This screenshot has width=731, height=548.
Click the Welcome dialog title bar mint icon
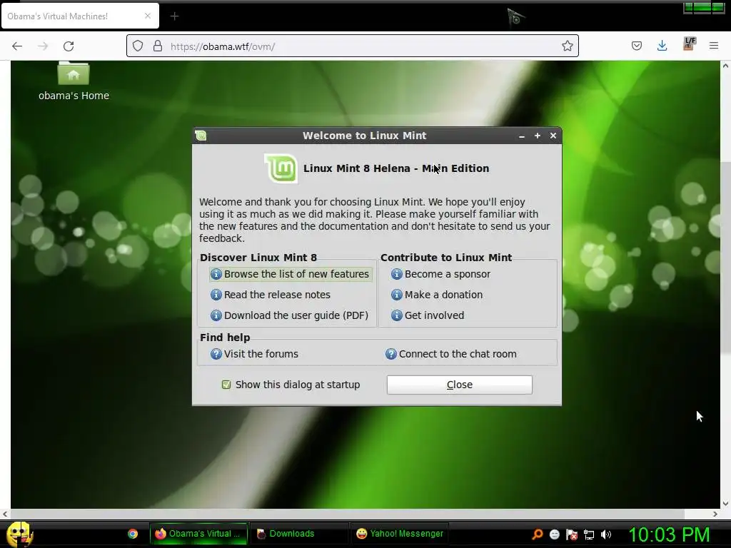[201, 136]
